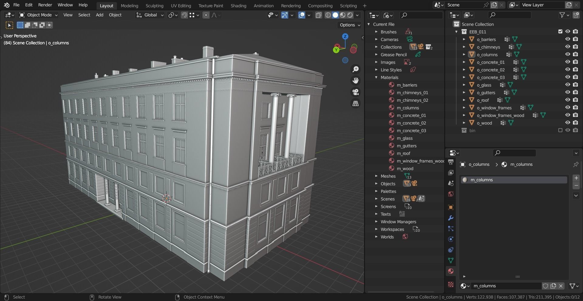The width and height of the screenshot is (583, 301).
Task: Enable the bin collection checkbox
Action: pyautogui.click(x=560, y=130)
